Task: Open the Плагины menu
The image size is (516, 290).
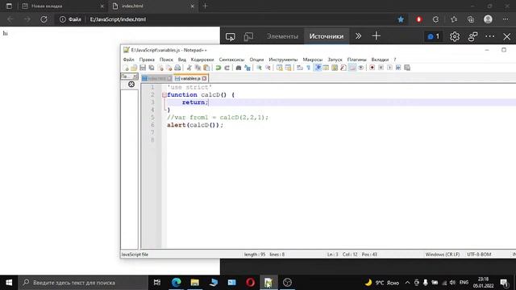Action: (356, 60)
